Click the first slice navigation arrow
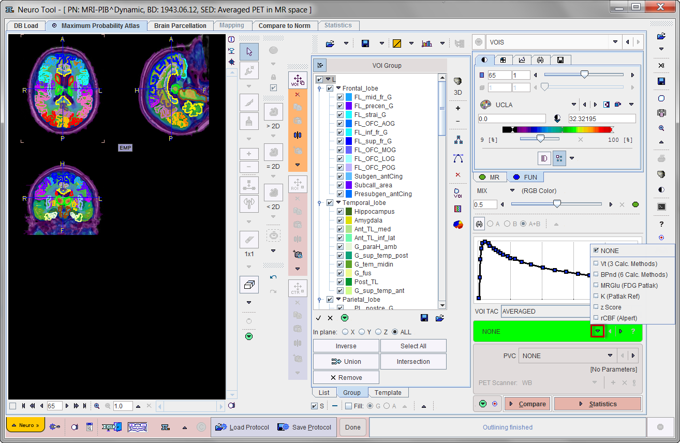 pyautogui.click(x=24, y=406)
